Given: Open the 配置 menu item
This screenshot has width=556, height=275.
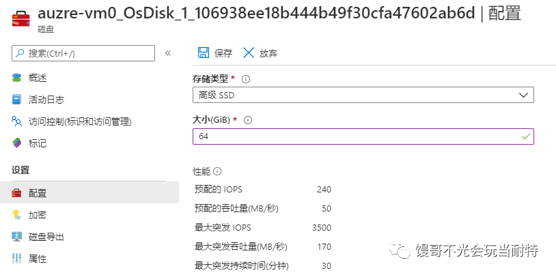Looking at the screenshot, I should [38, 193].
